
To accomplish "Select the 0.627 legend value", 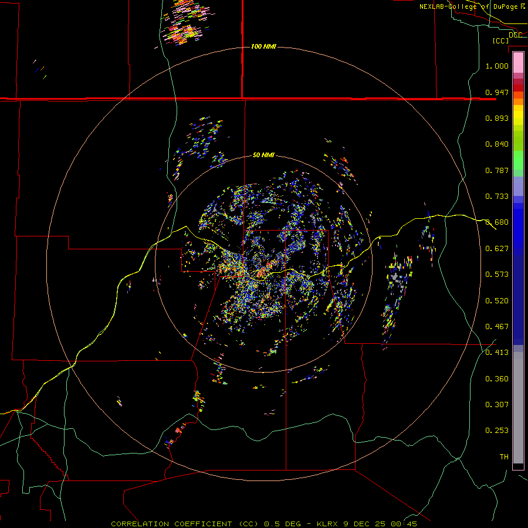I will [x=497, y=249].
